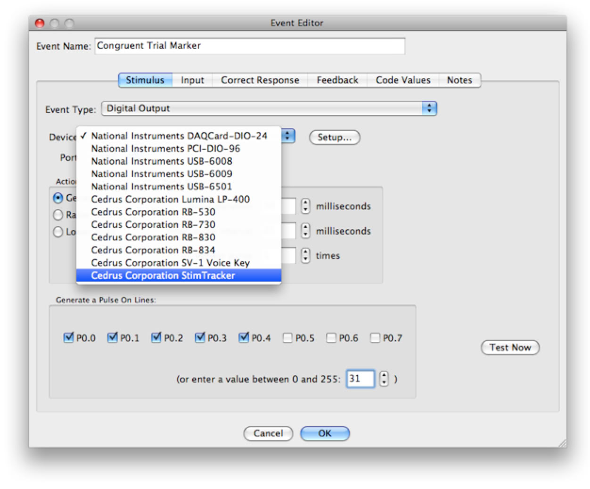Enable the P0.5 line checkbox

(287, 338)
